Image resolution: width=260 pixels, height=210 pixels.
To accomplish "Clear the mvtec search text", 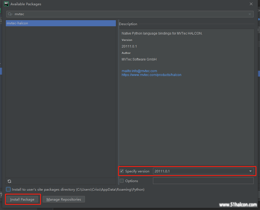I will [x=250, y=14].
